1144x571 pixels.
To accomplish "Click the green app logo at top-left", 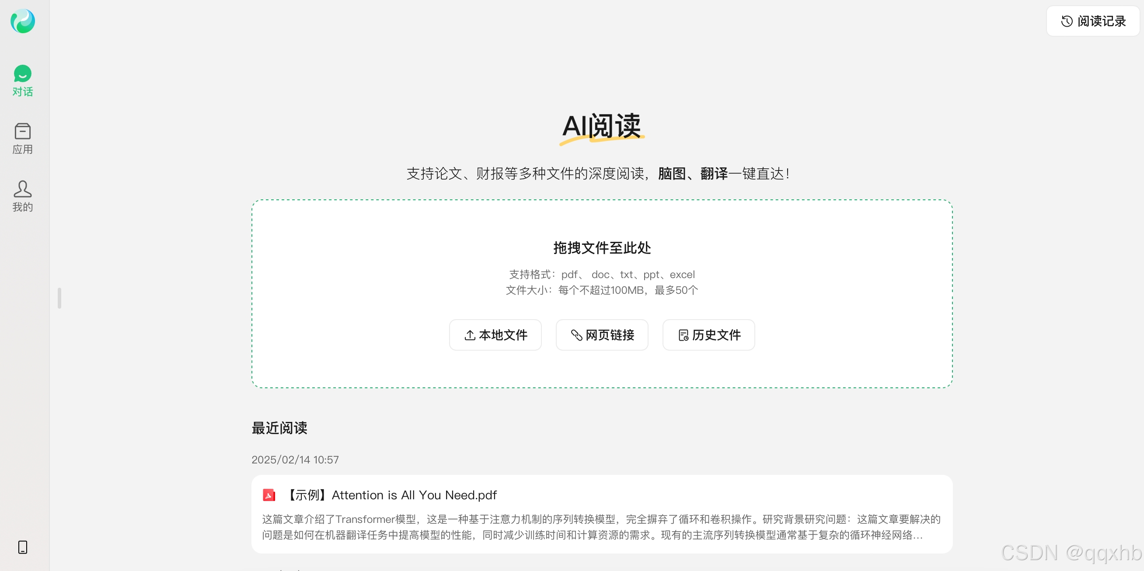I will pos(23,21).
